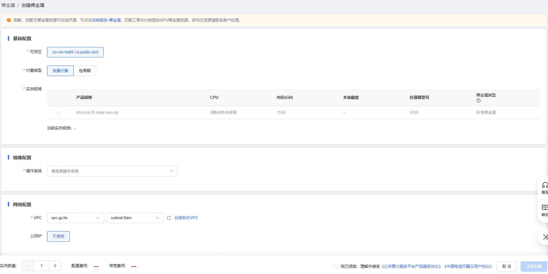Open the operating system dropdown

[x=112, y=171]
